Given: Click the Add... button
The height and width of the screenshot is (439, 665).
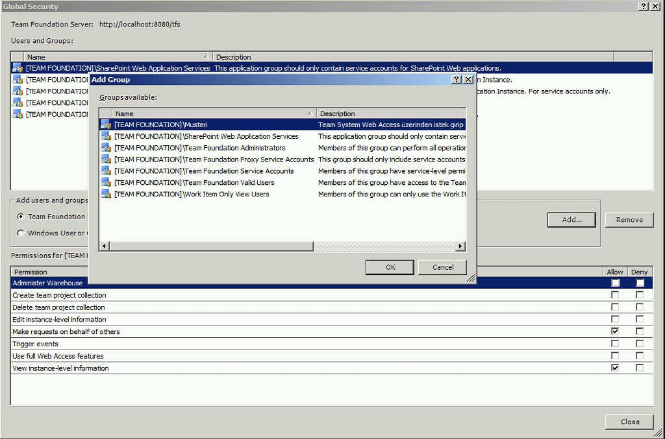Looking at the screenshot, I should click(571, 220).
